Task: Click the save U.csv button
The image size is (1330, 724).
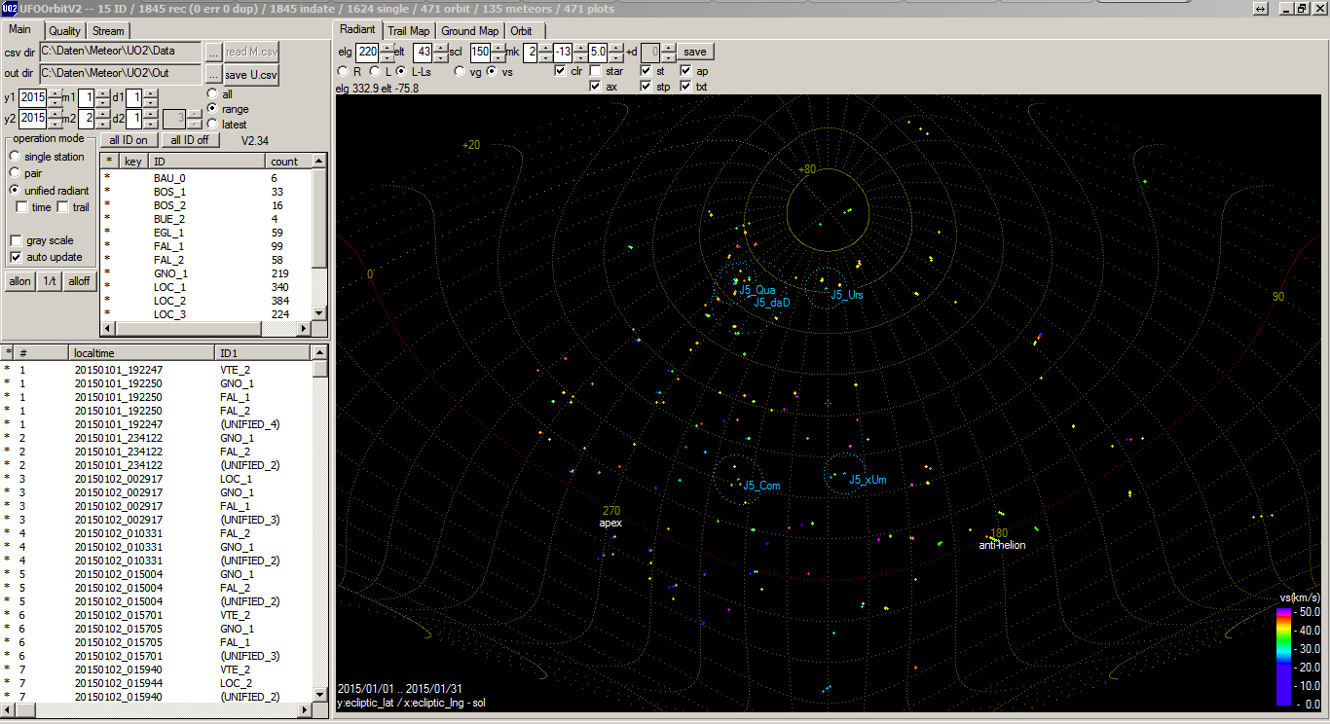Action: tap(251, 74)
